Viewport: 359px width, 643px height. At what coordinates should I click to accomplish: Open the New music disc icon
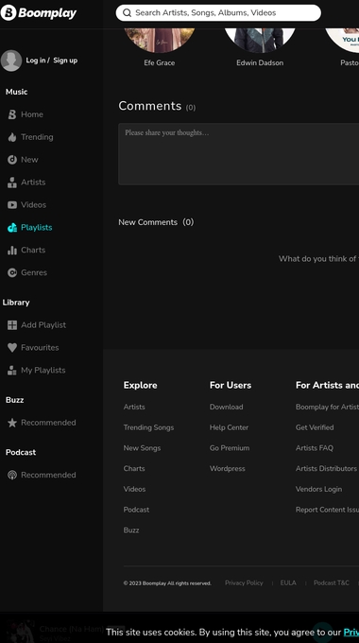[x=12, y=160]
